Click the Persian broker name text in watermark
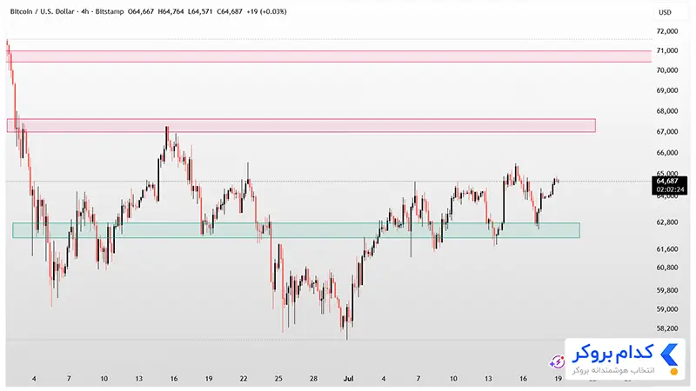This screenshot has width=696, height=391. click(x=612, y=353)
